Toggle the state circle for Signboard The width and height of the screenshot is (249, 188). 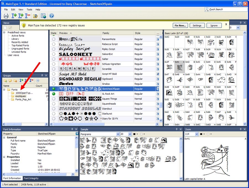point(54,79)
